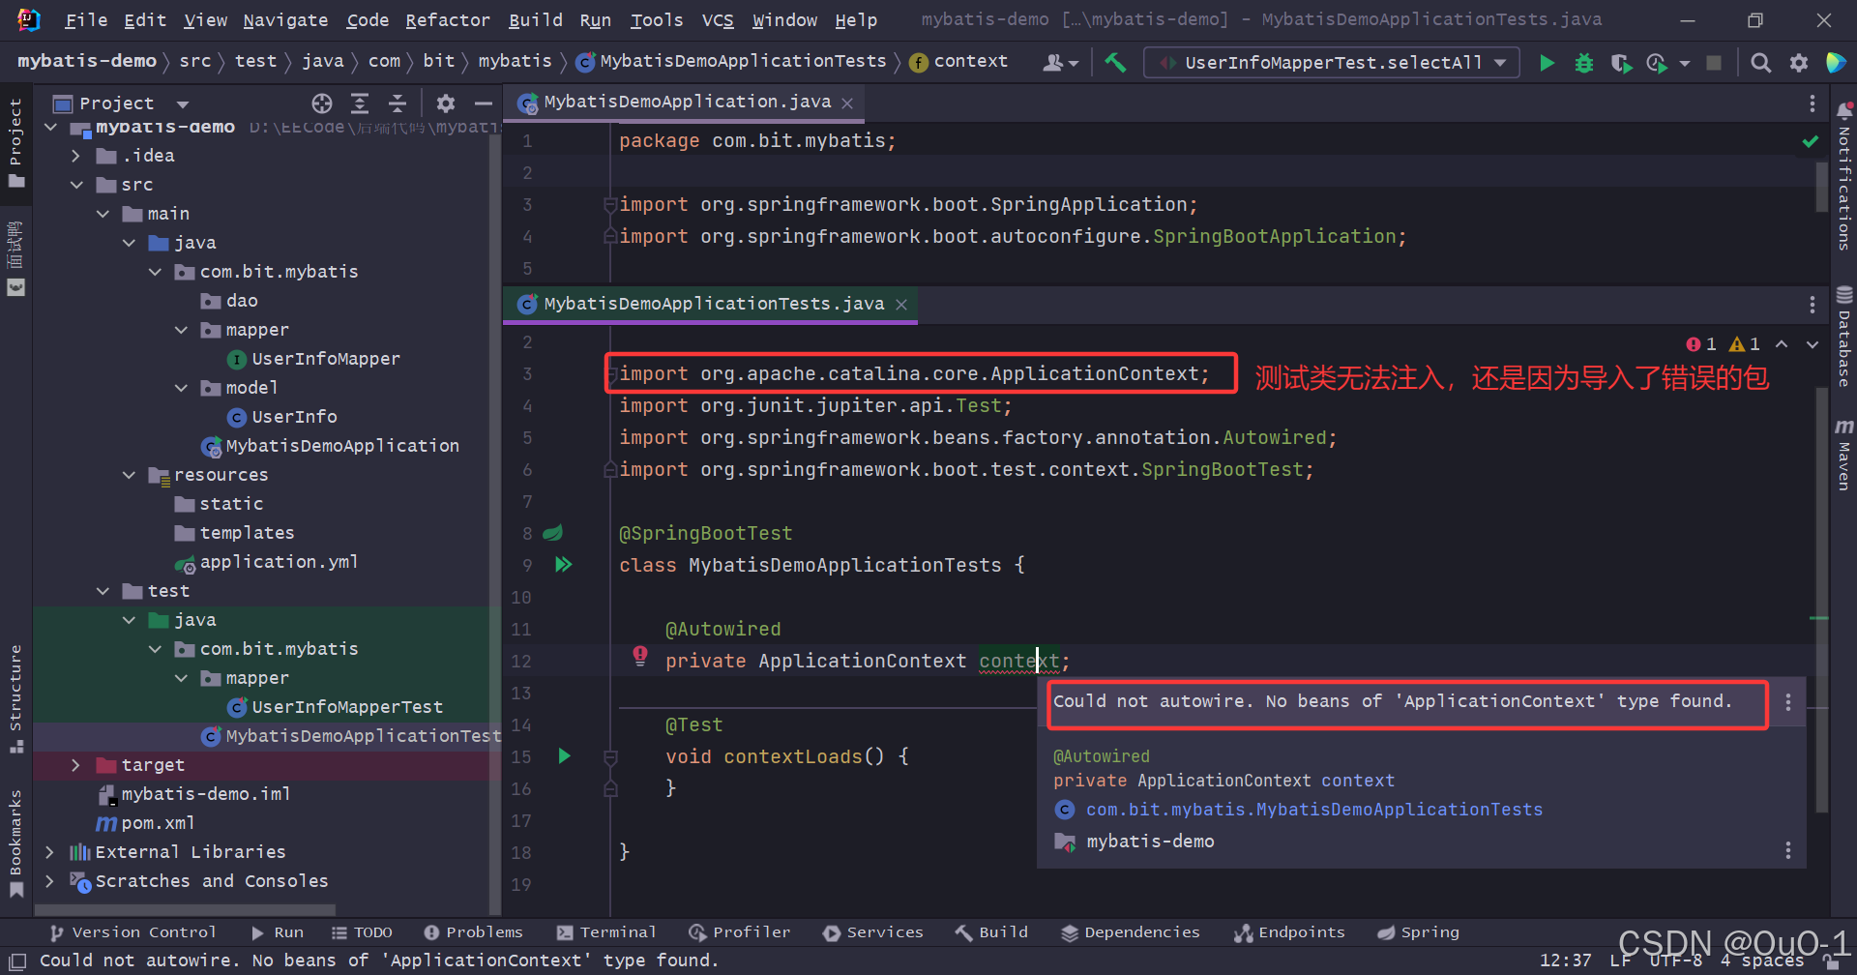The height and width of the screenshot is (975, 1857).
Task: Collapse the src folder
Action: point(75,185)
